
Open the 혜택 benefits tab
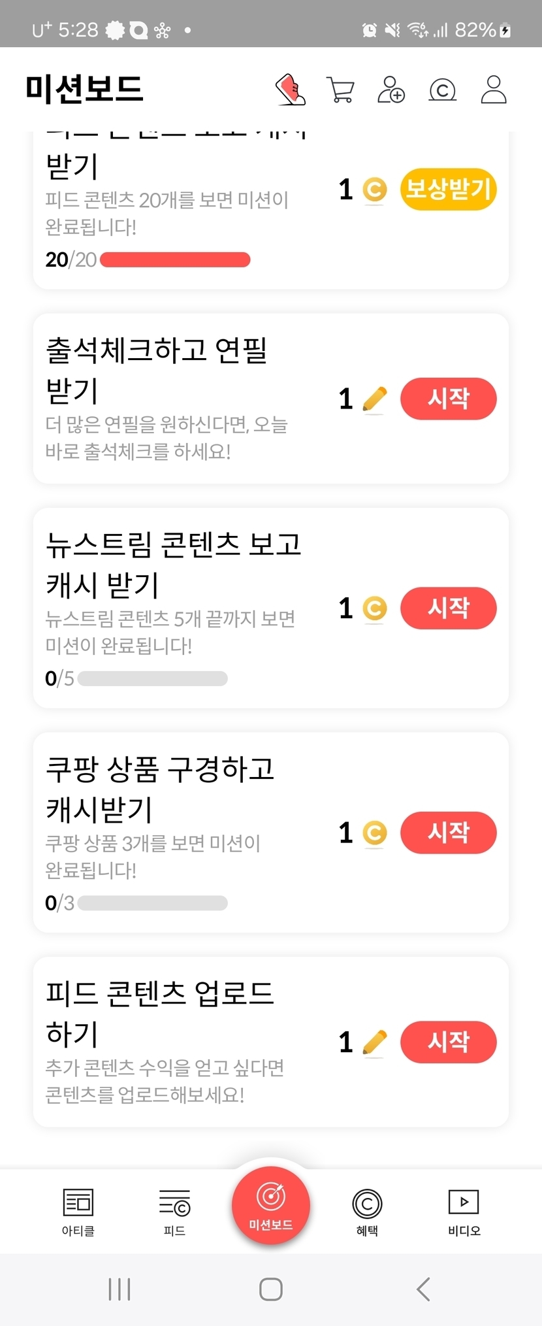point(367,1211)
